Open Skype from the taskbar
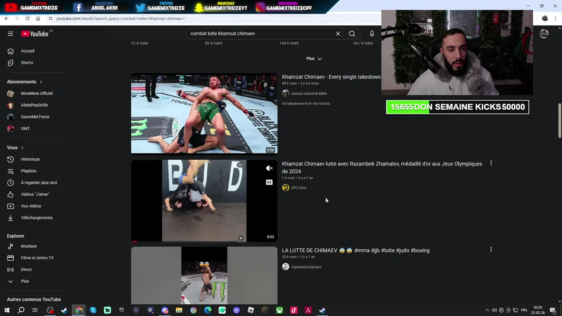 (93, 310)
